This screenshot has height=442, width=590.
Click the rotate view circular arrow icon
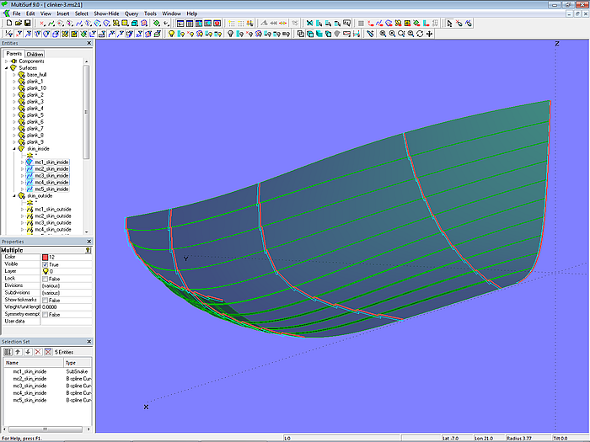pos(420,34)
